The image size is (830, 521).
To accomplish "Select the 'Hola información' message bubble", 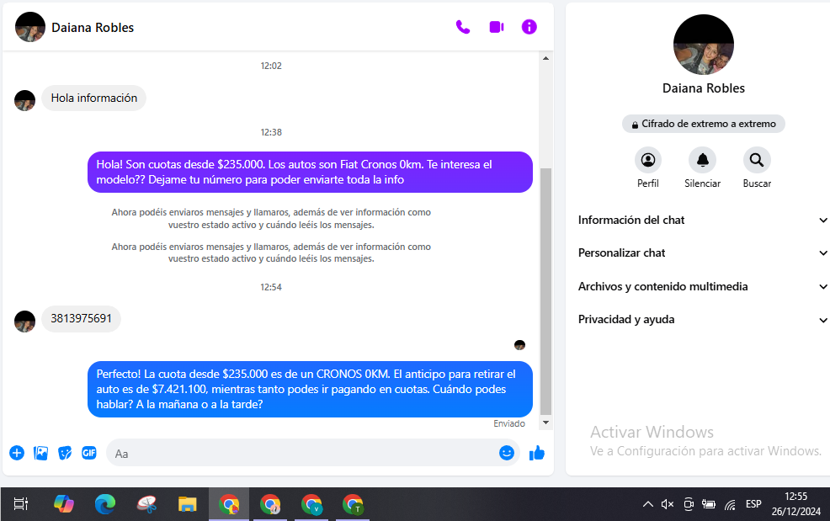I will 93,98.
